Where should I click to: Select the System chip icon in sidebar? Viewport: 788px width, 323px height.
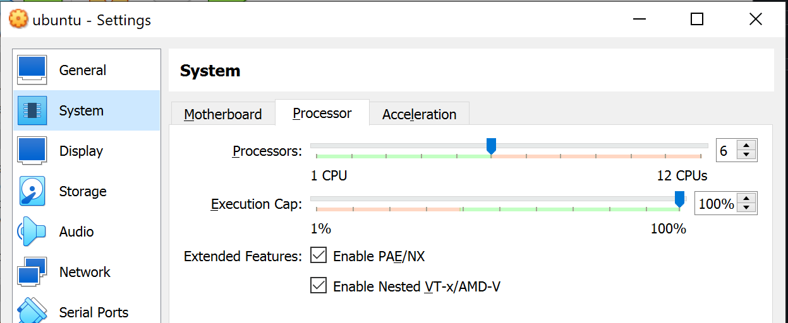pos(32,110)
